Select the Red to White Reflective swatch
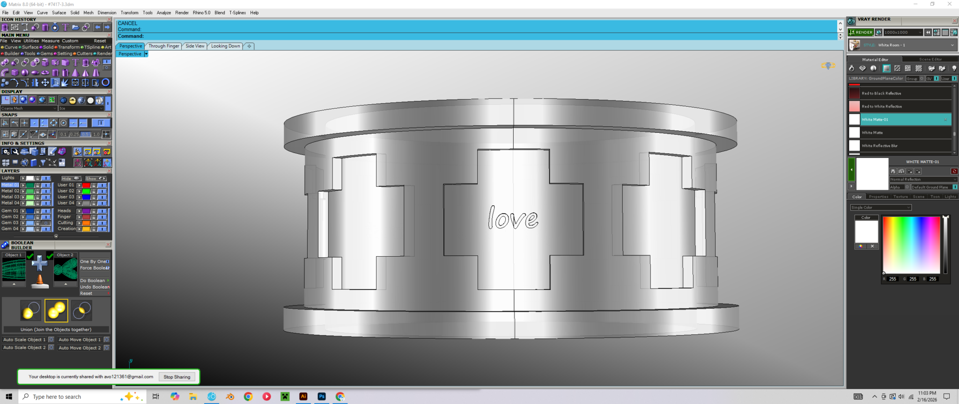This screenshot has width=959, height=404. [x=855, y=107]
